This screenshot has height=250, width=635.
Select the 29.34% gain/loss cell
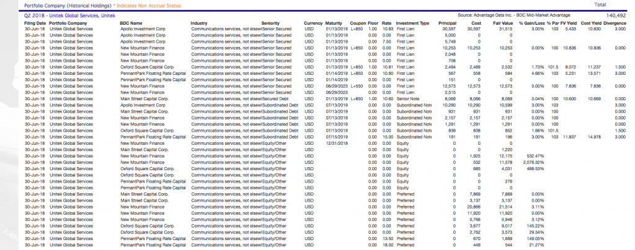click(x=536, y=232)
